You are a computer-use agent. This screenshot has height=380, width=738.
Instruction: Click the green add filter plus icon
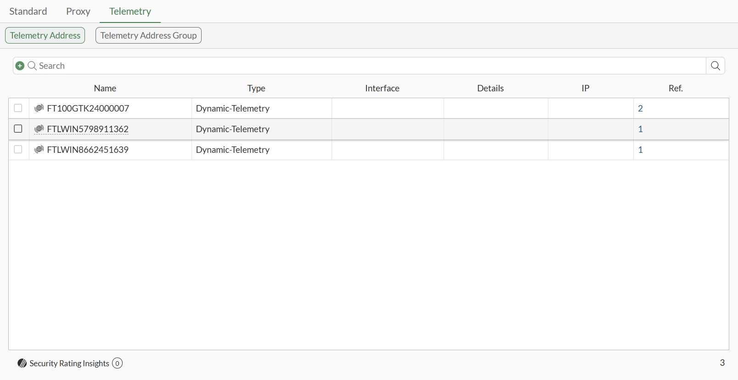(20, 66)
